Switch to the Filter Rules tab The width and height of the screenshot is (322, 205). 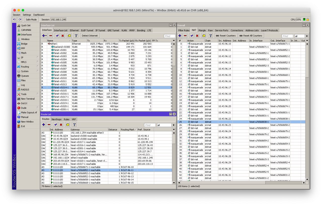pos(184,30)
